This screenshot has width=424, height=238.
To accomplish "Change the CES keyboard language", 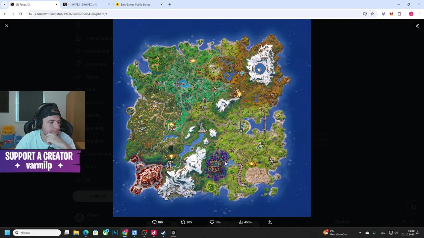I will pos(383,233).
